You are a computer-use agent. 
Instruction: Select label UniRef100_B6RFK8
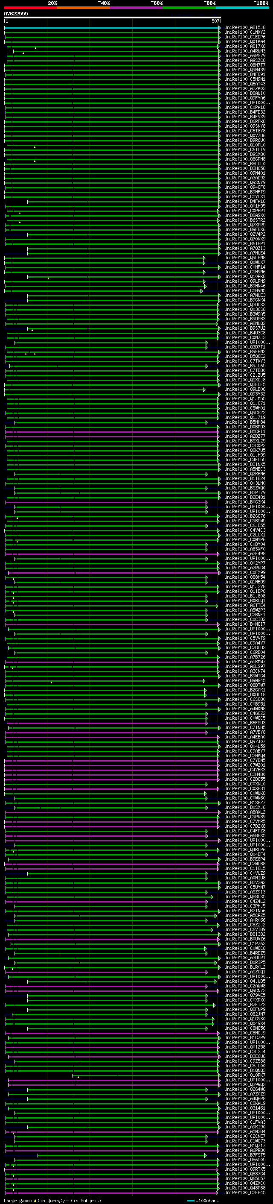[x=244, y=122]
